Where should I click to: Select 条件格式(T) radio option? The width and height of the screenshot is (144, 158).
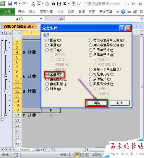click(x=100, y=79)
